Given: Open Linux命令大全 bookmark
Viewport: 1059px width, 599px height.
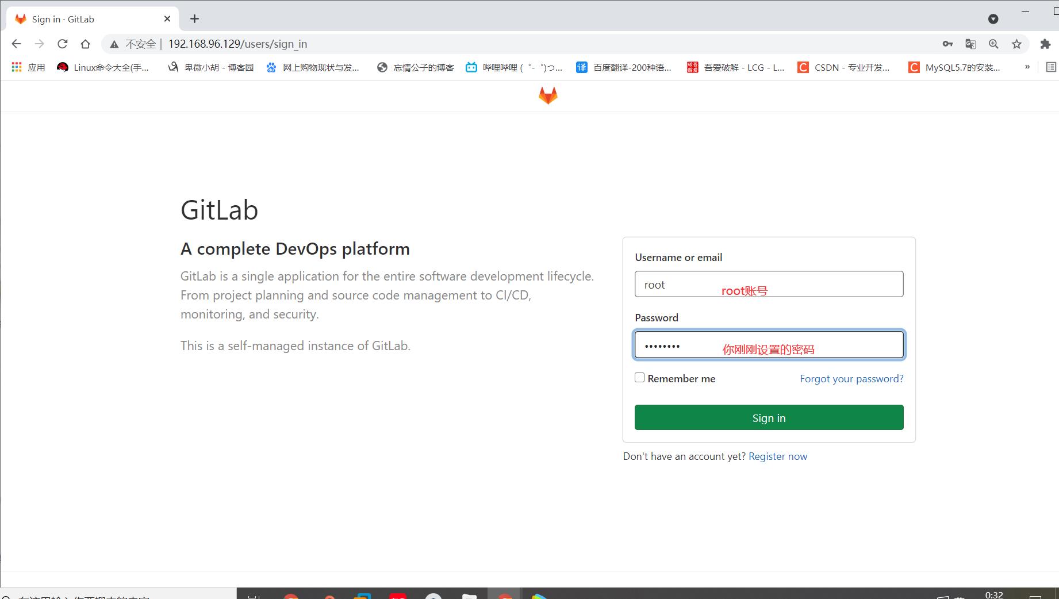Looking at the screenshot, I should pos(103,67).
